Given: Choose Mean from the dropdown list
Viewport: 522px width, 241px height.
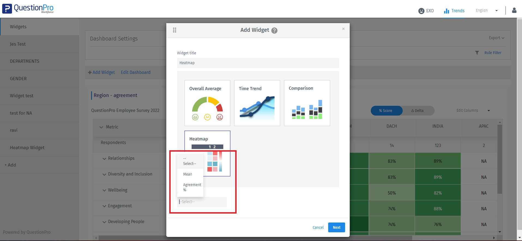Looking at the screenshot, I should coord(190,174).
